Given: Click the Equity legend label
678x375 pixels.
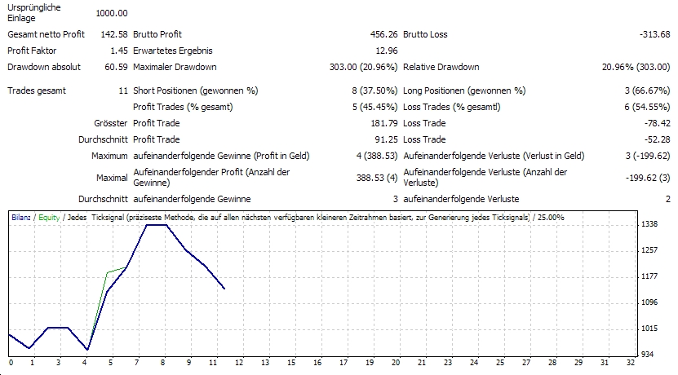Looking at the screenshot, I should point(49,218).
